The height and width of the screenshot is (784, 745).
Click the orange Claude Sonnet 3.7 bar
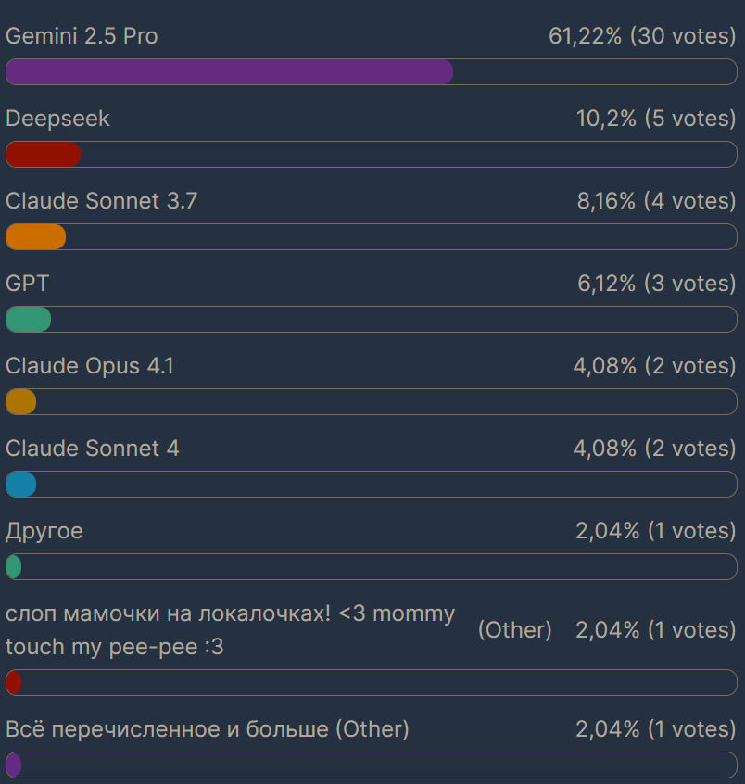pos(36,237)
